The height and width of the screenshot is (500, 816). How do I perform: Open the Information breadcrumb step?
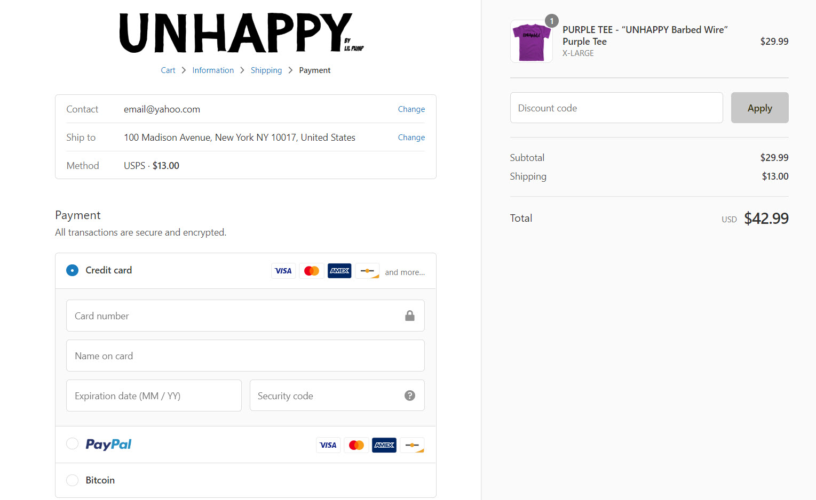pyautogui.click(x=213, y=70)
